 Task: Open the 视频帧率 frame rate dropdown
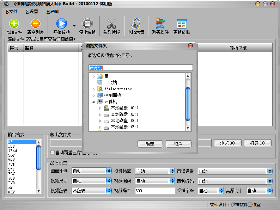[155, 171]
